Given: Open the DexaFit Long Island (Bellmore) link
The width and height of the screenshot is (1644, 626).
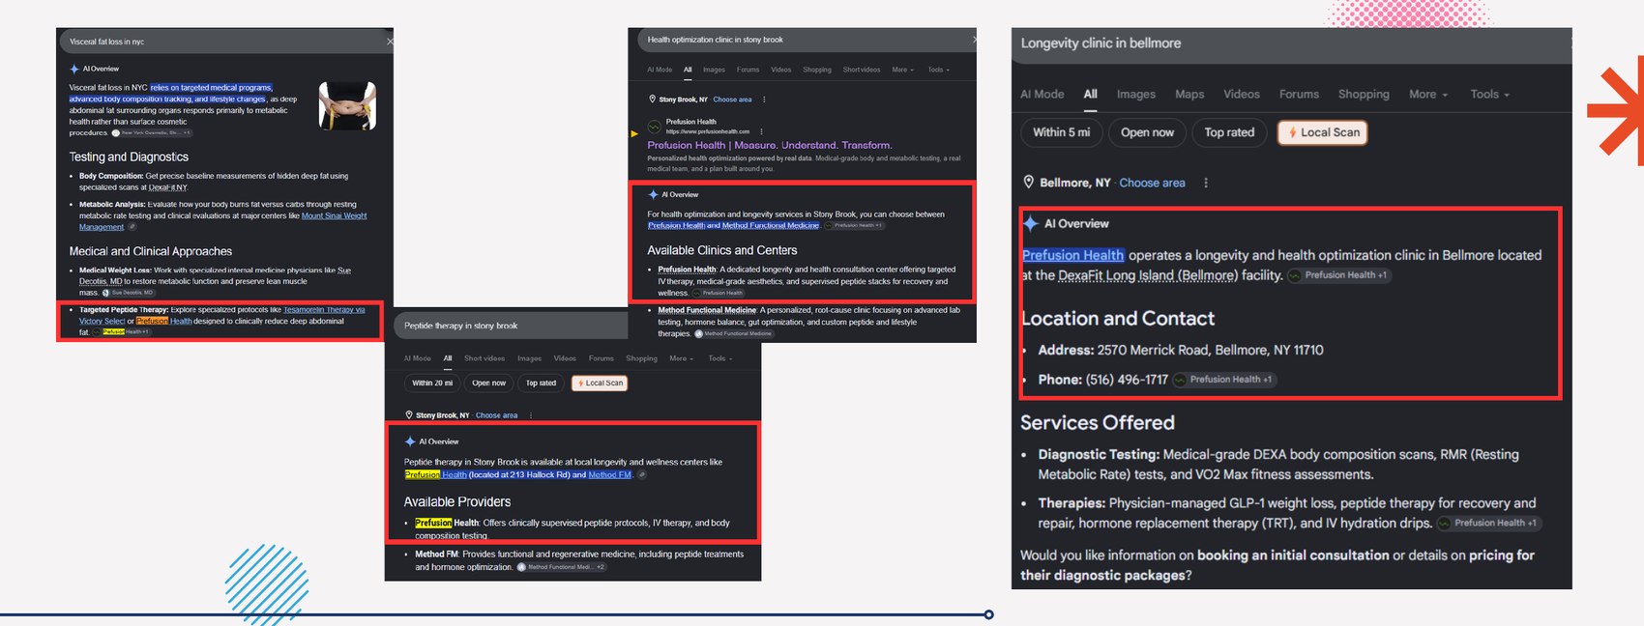Looking at the screenshot, I should [x=1148, y=275].
